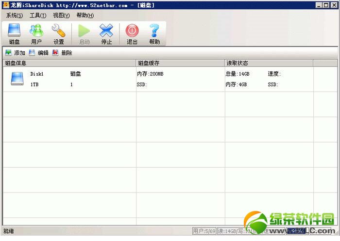This screenshot has height=241, width=340.
Task: Open the 帮助(H) menu
Action: point(85,16)
